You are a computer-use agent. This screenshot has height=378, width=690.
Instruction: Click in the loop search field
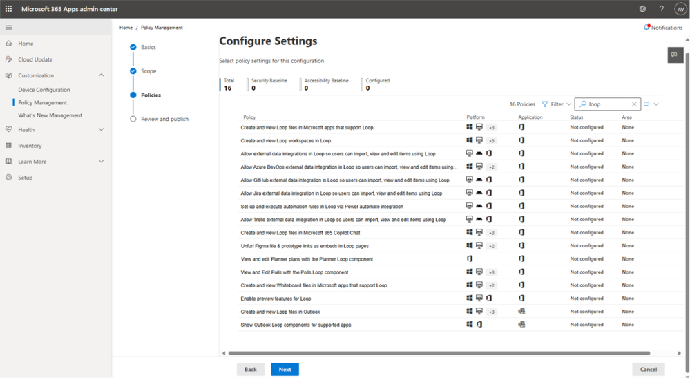[x=609, y=104]
